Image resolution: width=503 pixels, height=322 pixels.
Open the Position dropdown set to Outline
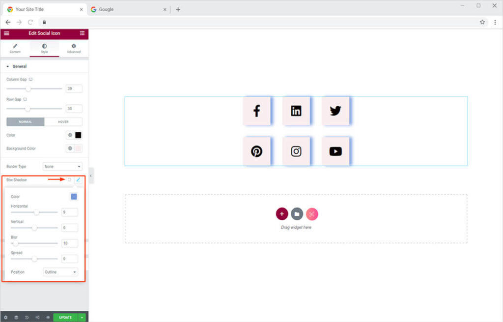tap(60, 272)
